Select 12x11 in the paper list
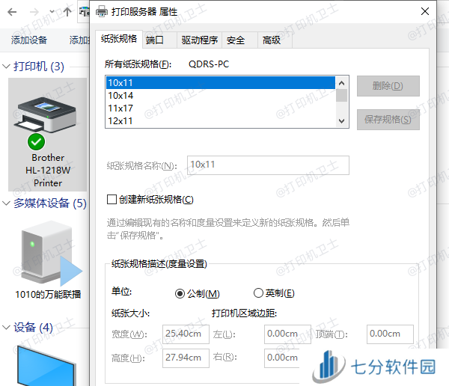 point(221,121)
